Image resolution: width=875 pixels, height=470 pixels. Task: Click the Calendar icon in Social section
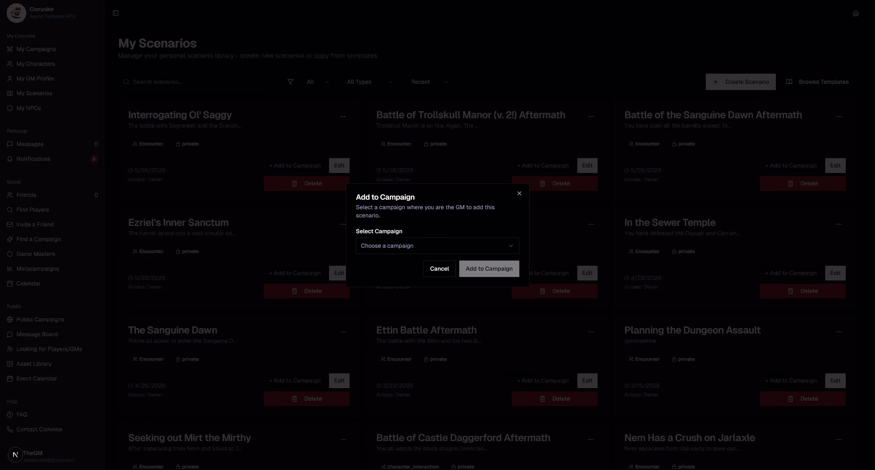[10, 283]
